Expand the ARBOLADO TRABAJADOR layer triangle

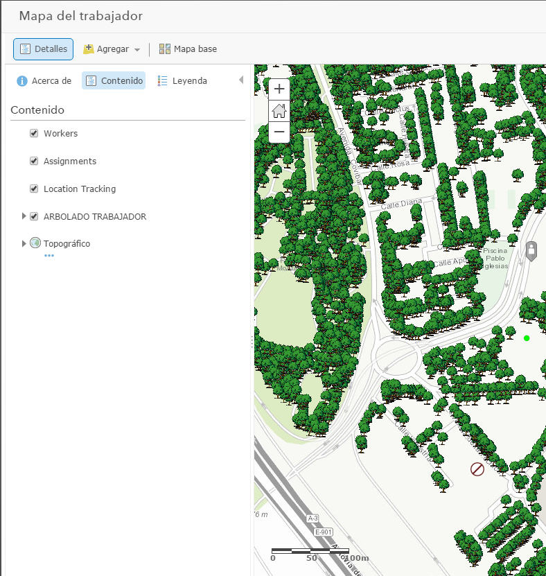(x=24, y=216)
